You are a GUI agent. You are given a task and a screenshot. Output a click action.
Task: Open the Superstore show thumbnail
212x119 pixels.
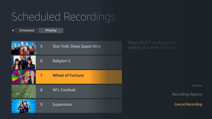(x=24, y=106)
